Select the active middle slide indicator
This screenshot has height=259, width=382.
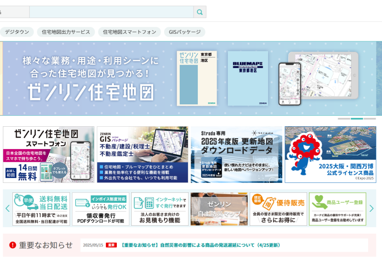click(357, 118)
